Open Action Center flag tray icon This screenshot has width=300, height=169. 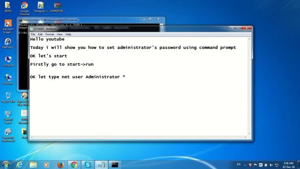[x=255, y=165]
